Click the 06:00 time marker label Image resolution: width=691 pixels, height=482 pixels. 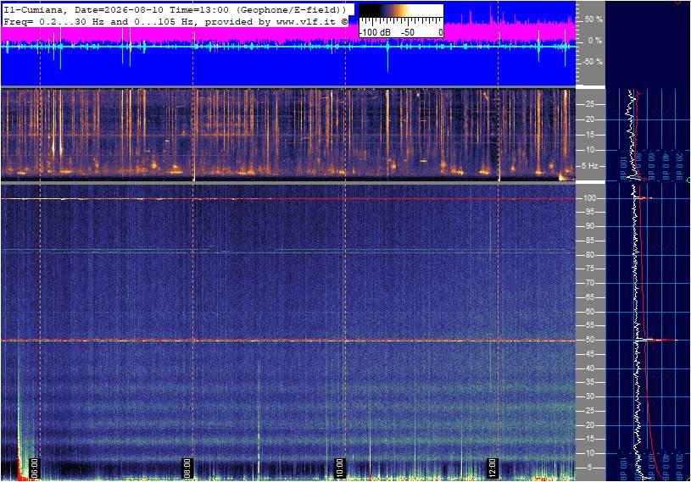(x=35, y=468)
